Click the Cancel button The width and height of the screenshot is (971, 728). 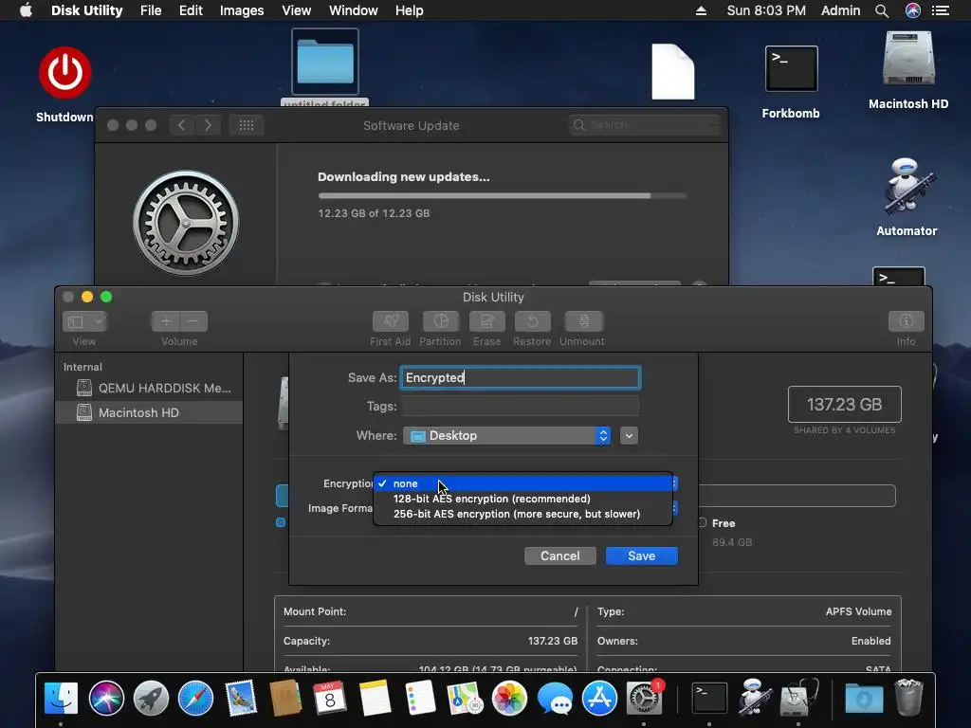559,555
